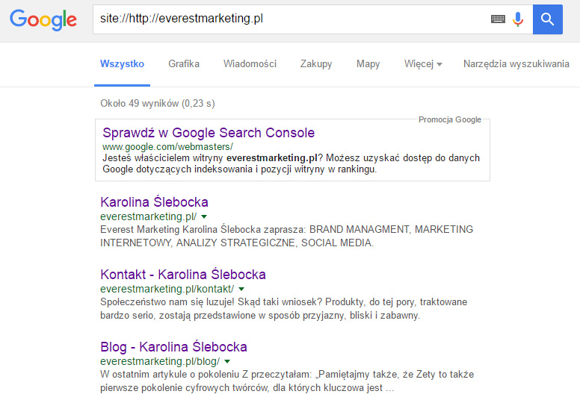
Task: Expand arrow next to everestmarketing.pl/ URL
Action: (x=204, y=217)
